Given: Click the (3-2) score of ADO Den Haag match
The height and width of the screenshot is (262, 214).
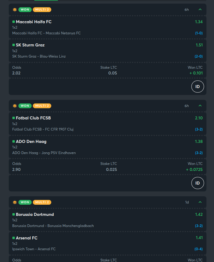Looking at the screenshot, I should click(x=199, y=153).
